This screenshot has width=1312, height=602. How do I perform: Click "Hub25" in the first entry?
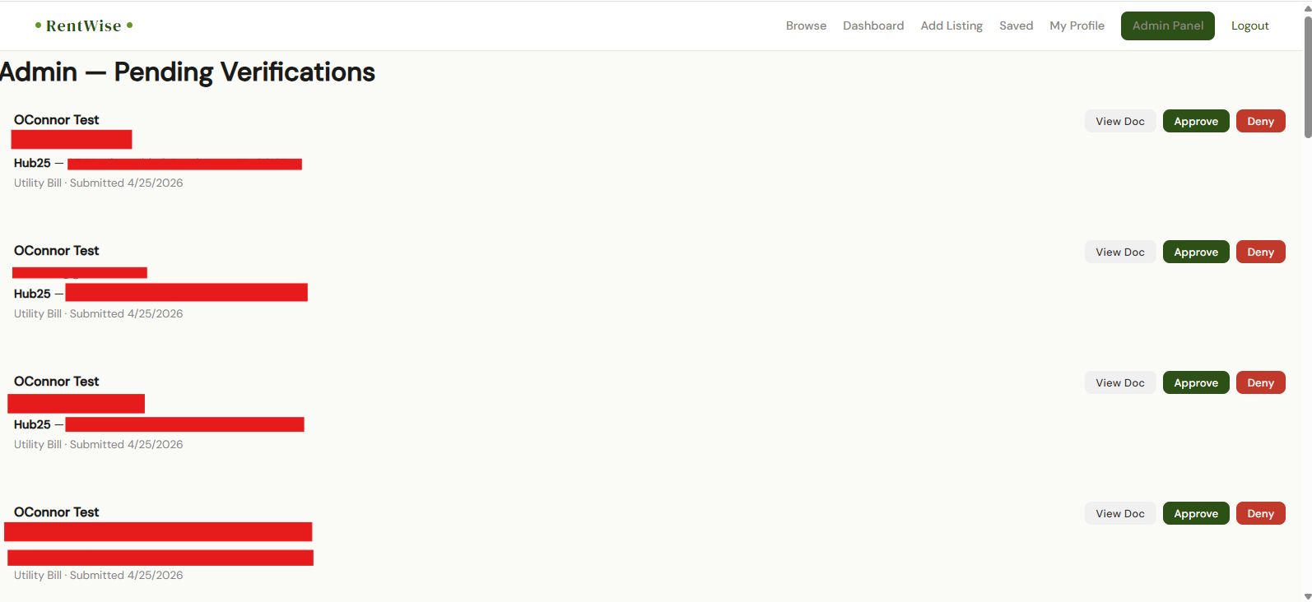pos(32,163)
